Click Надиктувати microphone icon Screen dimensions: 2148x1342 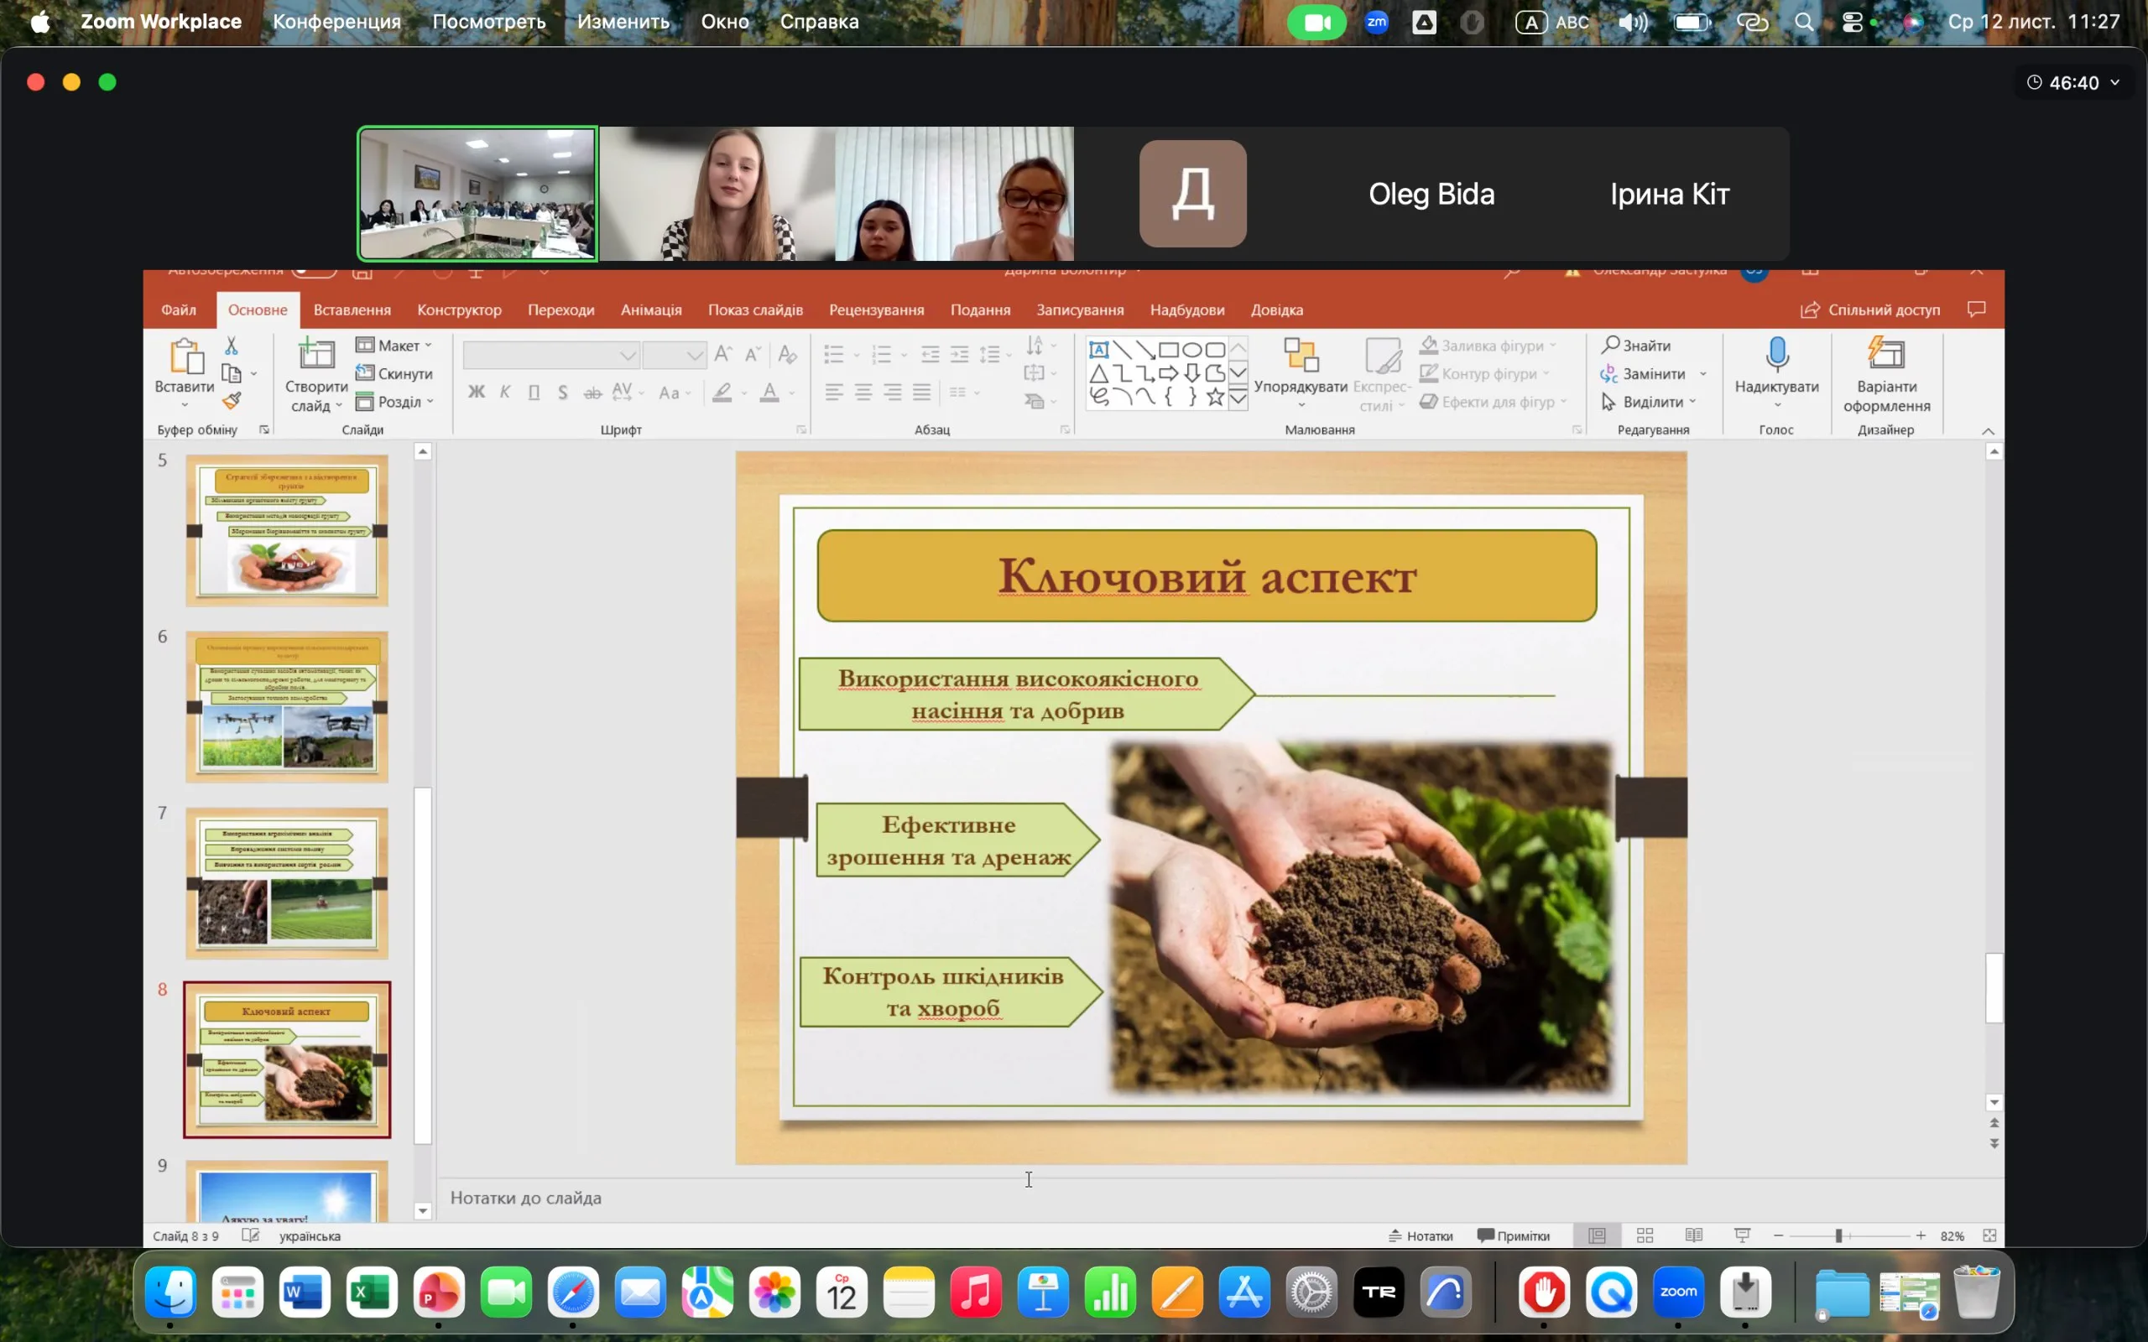1776,355
